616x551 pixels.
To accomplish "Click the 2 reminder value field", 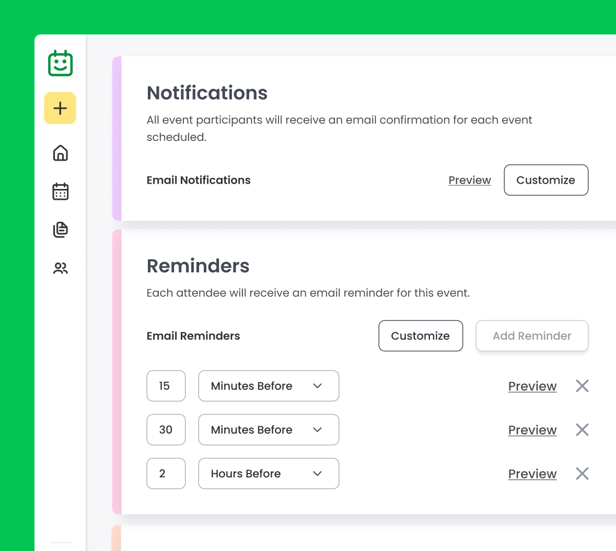I will click(x=166, y=474).
